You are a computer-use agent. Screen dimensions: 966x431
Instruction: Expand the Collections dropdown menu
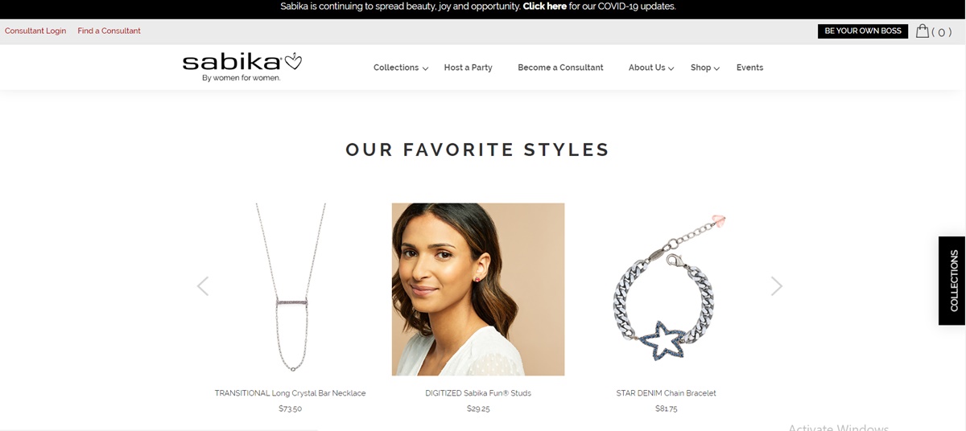(401, 68)
